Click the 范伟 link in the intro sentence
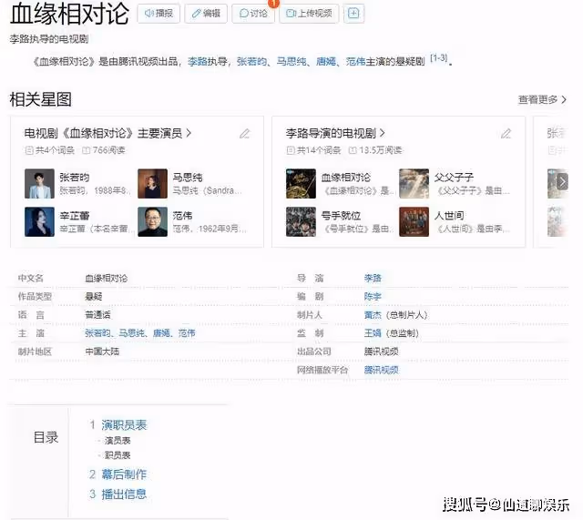This screenshot has height=520, width=583. tap(356, 61)
